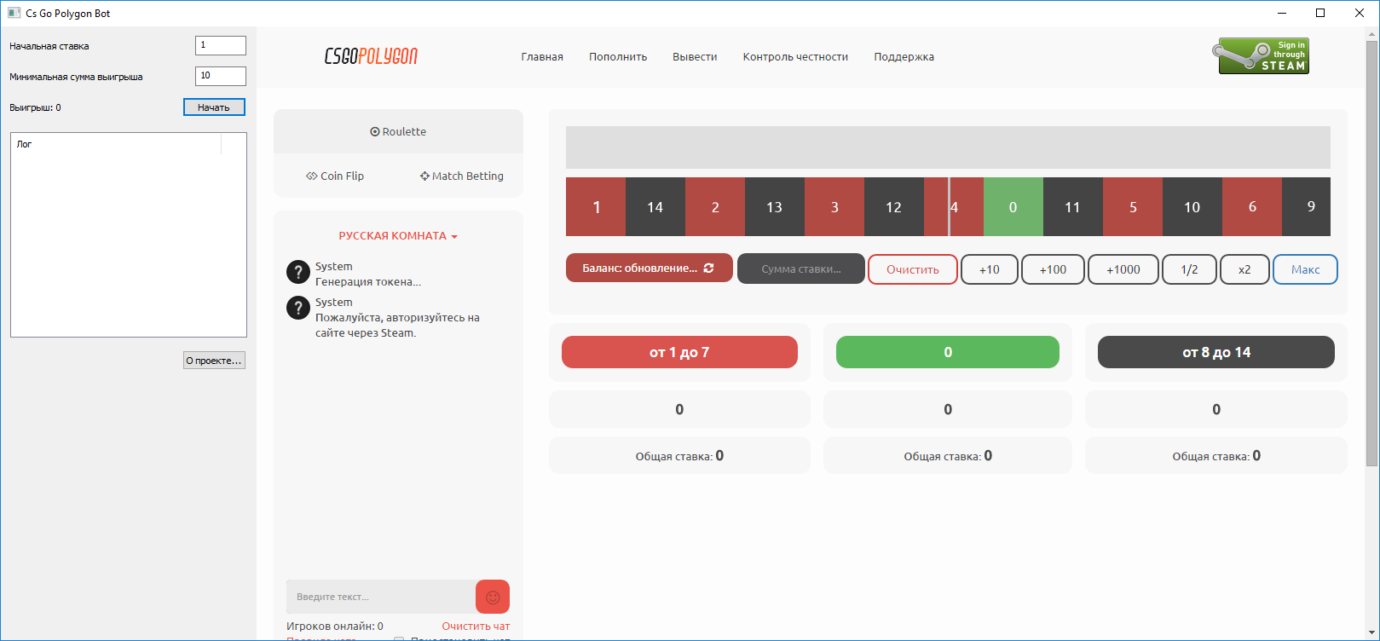The image size is (1380, 641).
Task: Click the Очистить чат link
Action: point(476,626)
